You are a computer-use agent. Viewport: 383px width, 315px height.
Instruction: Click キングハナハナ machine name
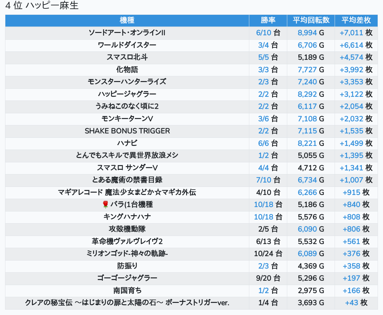coord(127,217)
